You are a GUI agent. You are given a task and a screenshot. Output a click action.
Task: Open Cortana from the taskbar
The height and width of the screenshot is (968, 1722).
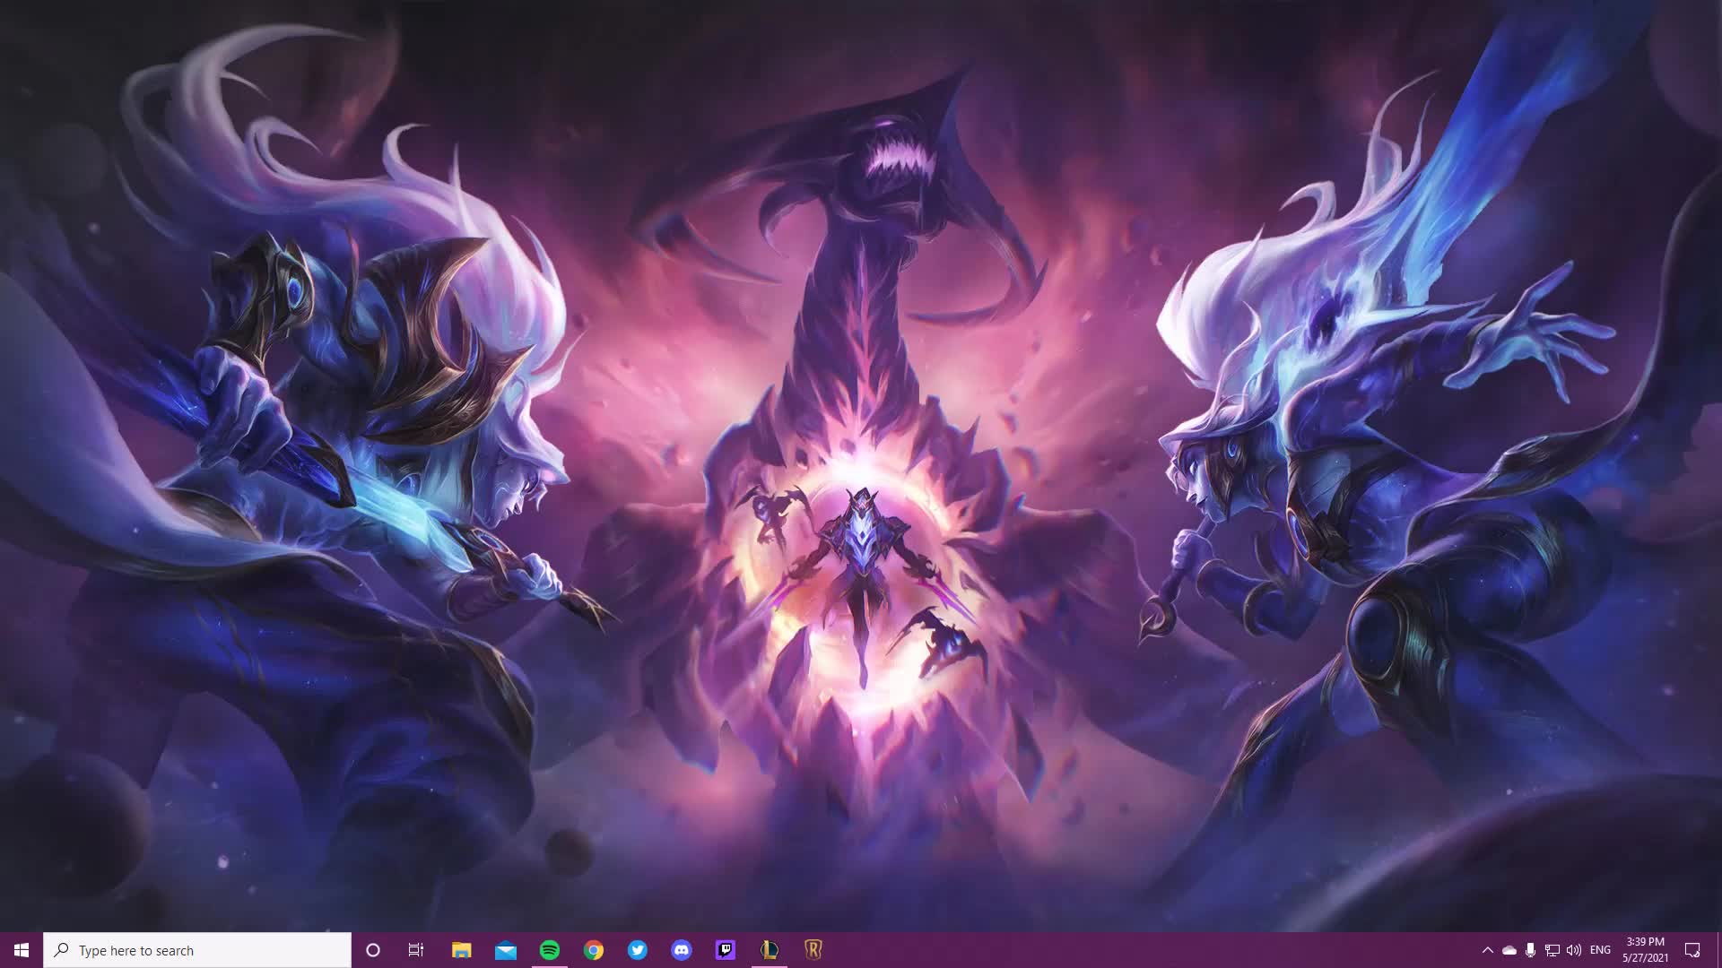click(373, 950)
